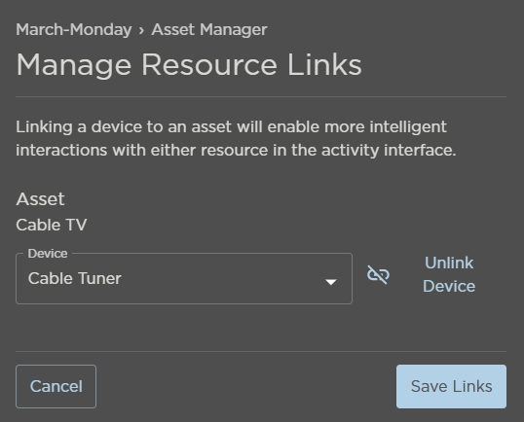The height and width of the screenshot is (422, 524).
Task: Click the Manage Resource Links heading
Action: (x=189, y=65)
